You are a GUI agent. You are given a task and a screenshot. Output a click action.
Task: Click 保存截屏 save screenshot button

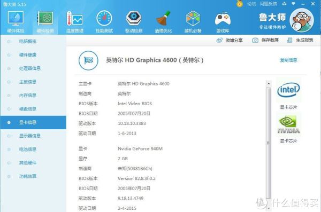(265, 40)
